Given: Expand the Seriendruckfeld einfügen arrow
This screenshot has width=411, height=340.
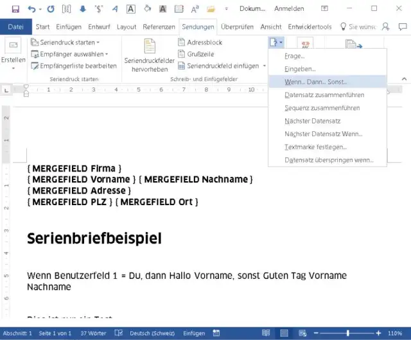Looking at the screenshot, I should pyautogui.click(x=264, y=66).
